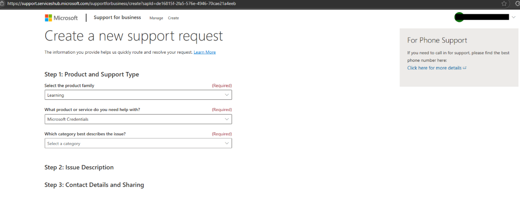520x220 pixels.
Task: Open the Select a category dropdown
Action: pyautogui.click(x=138, y=143)
